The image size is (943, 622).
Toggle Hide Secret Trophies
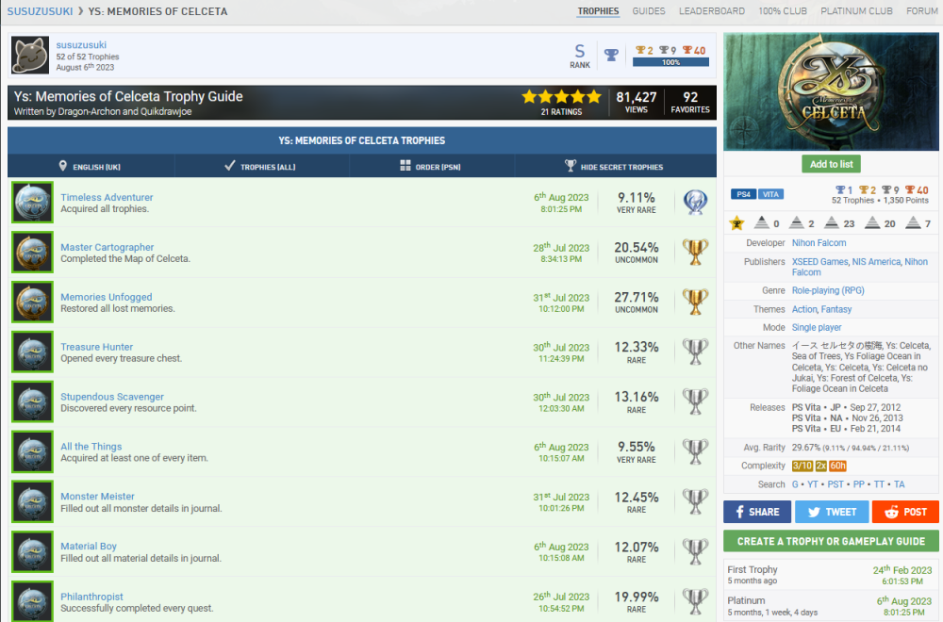coord(613,167)
